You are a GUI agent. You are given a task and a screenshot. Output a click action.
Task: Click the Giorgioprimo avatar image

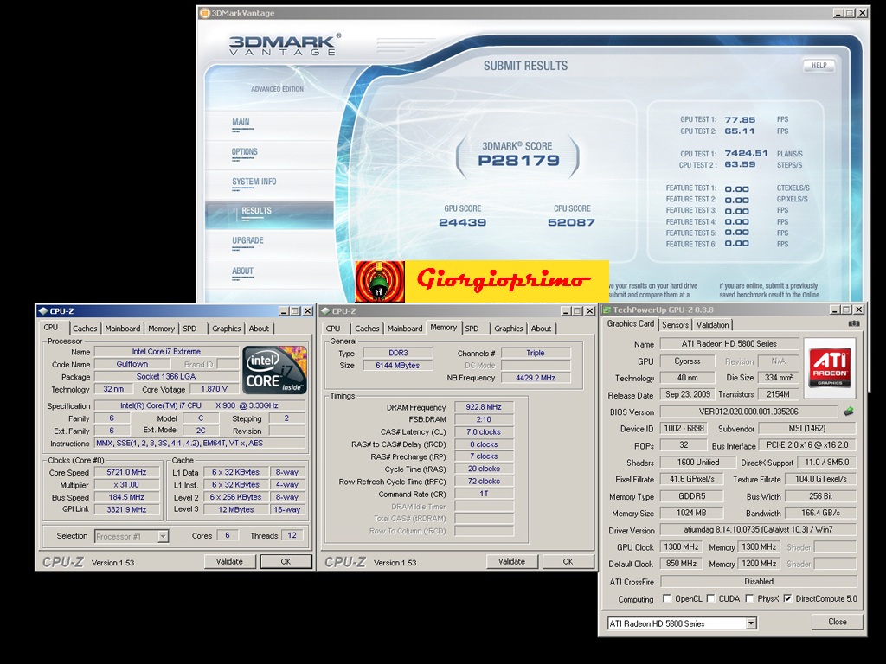coord(380,281)
